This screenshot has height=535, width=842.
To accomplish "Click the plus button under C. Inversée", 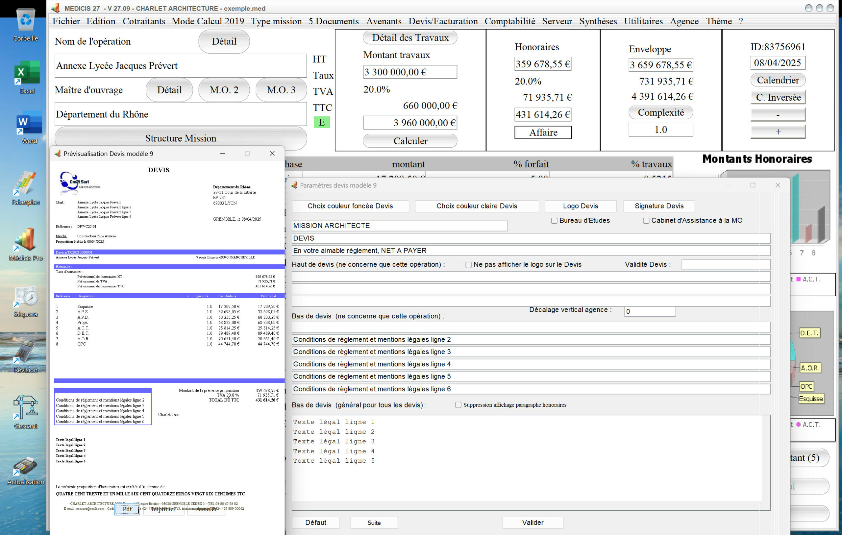I will coord(778,132).
